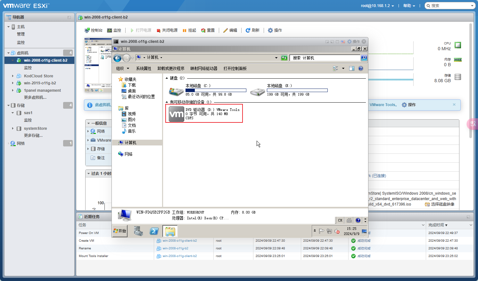Open root@10.168.1.2 user dropdown
The image size is (478, 281).
[377, 6]
